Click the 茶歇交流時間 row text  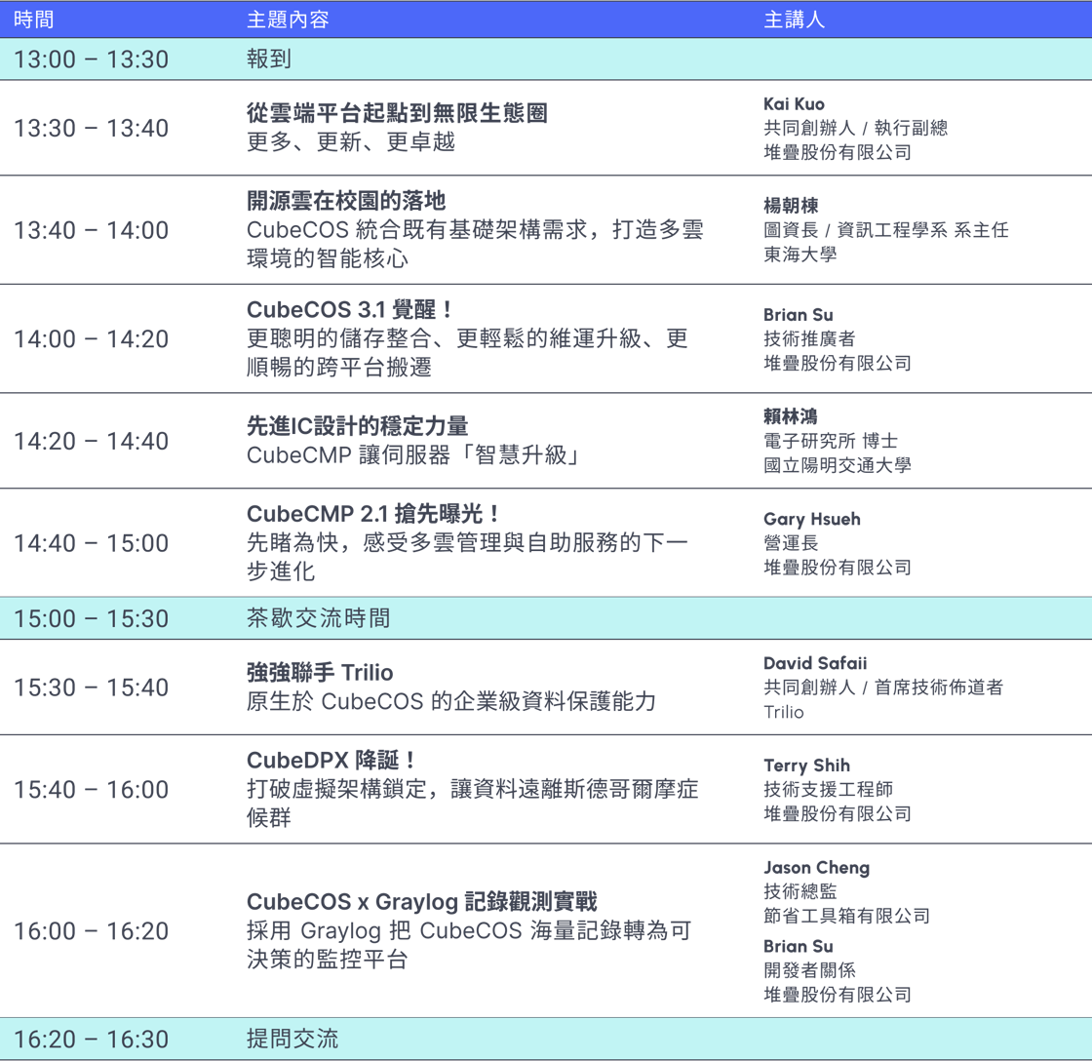(x=318, y=618)
